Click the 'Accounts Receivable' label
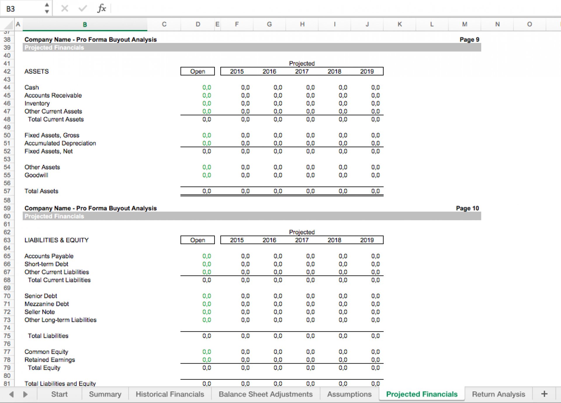Viewport: 561px width, 403px height. click(53, 95)
